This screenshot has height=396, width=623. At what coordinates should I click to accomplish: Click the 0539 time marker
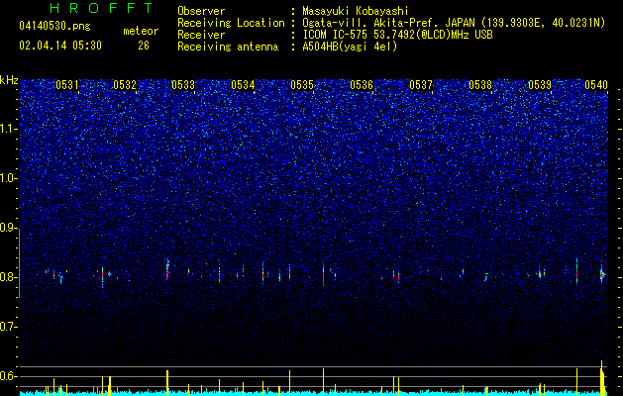tap(540, 85)
